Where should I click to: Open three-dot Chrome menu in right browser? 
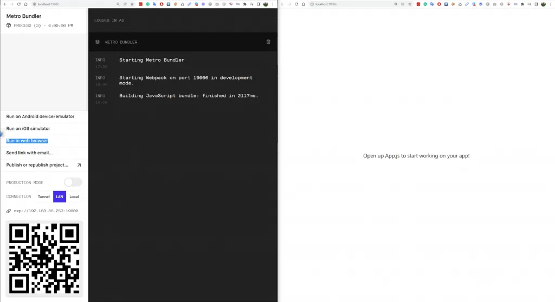(x=550, y=4)
